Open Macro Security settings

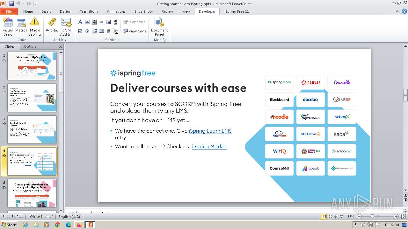tap(35, 27)
